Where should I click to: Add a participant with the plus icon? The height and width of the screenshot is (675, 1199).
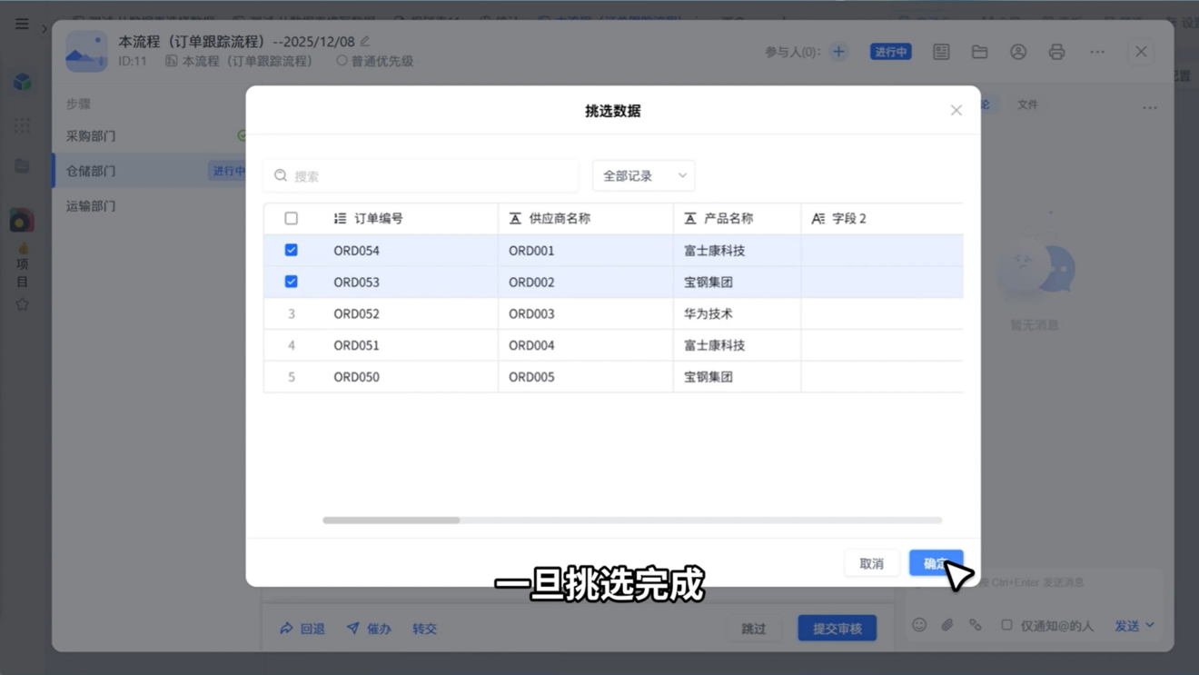pos(838,52)
